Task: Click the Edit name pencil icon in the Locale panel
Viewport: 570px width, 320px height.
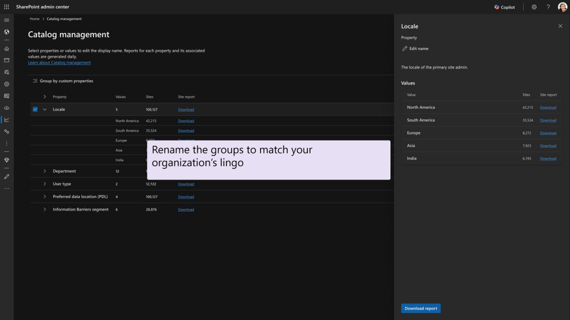Action: pos(405,48)
